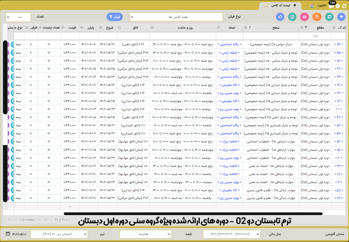Open the filter type dropdown (همه کلاس ها)
The height and width of the screenshot is (242, 349).
[x=176, y=17]
